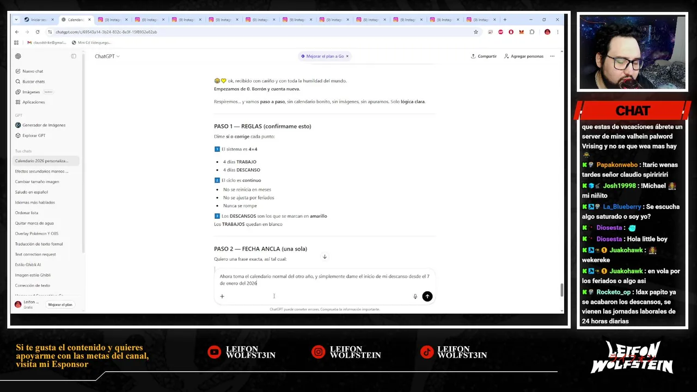Open the Chrome three-dot menu
697x392 pixels.
[558, 32]
